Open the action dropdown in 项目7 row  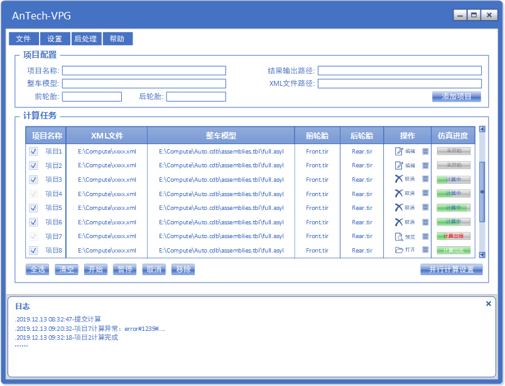tap(425, 236)
